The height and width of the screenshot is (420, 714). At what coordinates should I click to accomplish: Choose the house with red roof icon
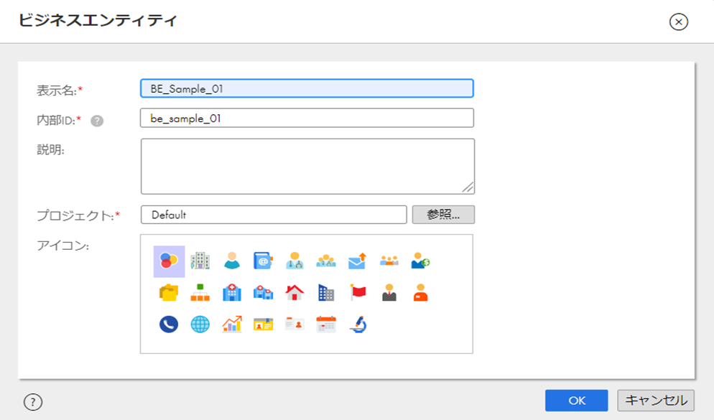[x=295, y=293]
